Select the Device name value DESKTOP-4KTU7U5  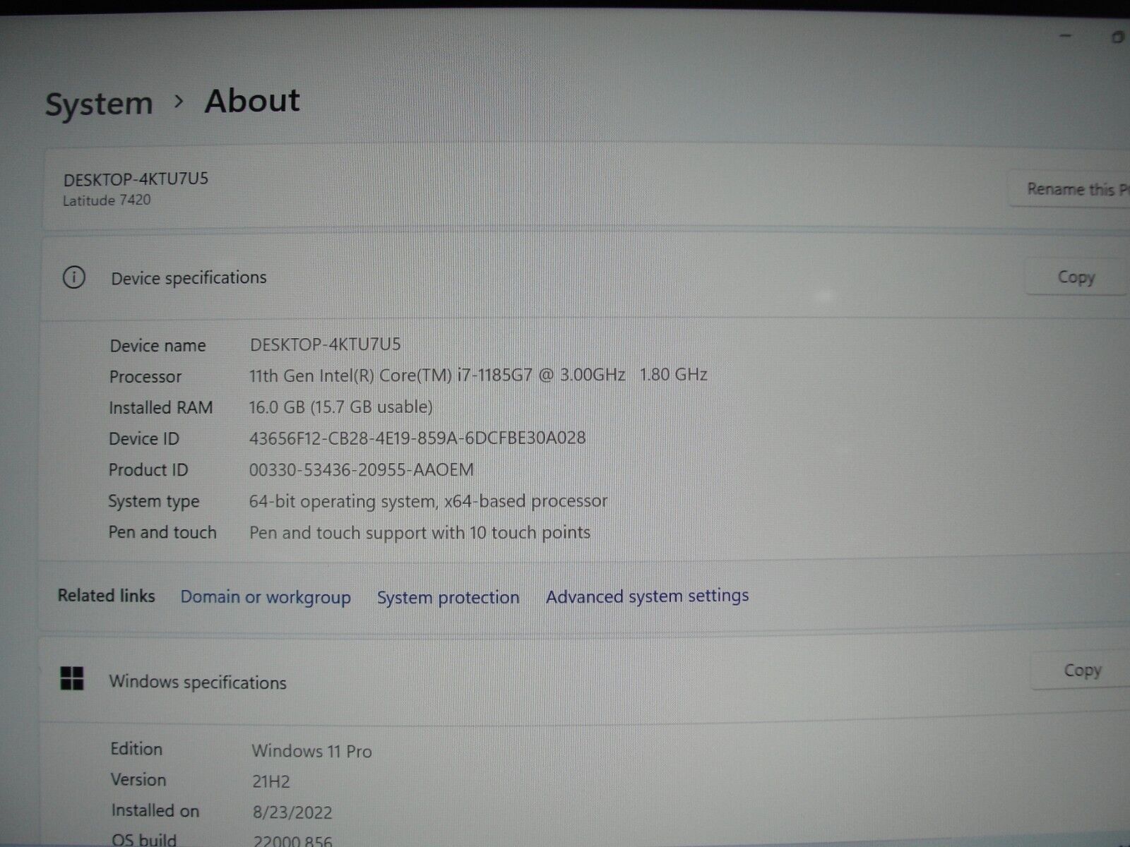coord(325,344)
